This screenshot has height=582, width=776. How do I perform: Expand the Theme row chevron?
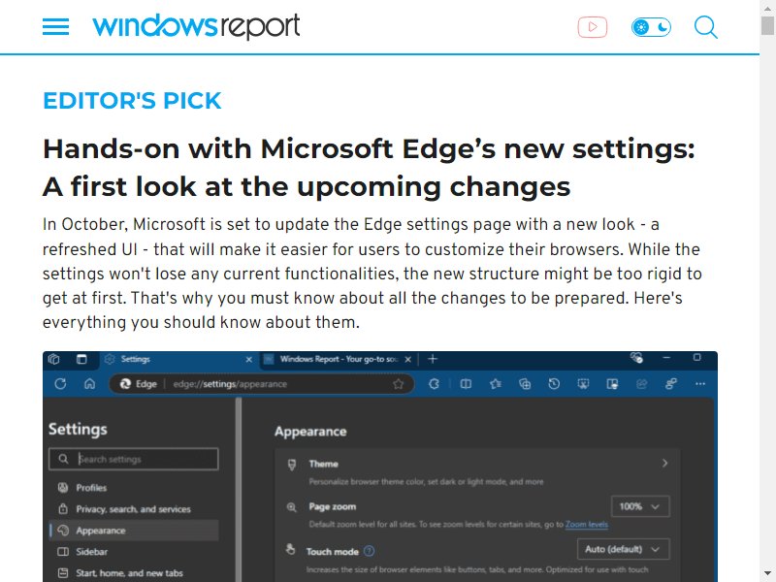(x=664, y=464)
